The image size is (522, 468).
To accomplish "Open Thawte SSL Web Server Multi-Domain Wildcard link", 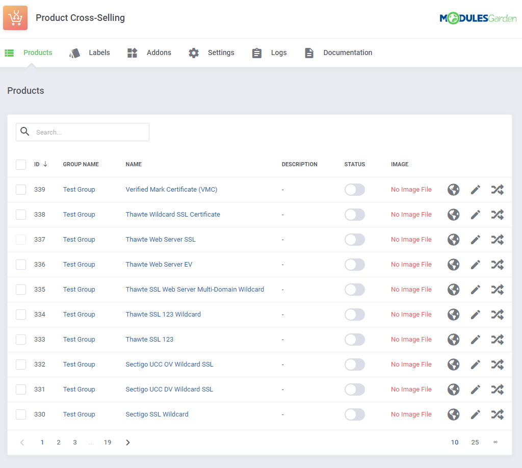I will click(195, 290).
